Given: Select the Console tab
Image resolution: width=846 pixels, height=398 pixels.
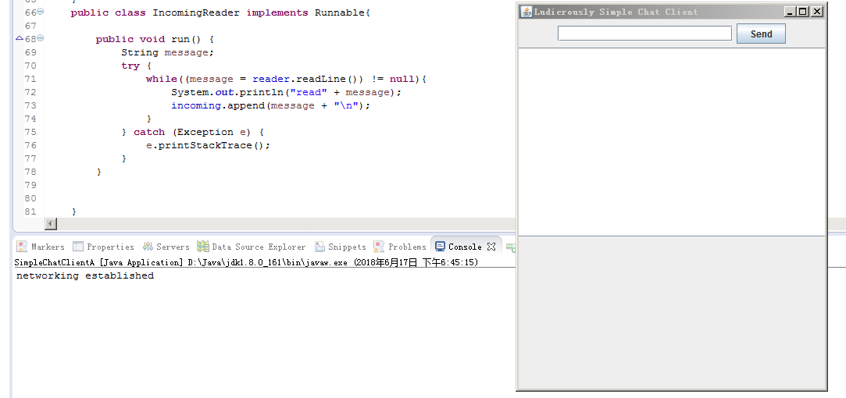Looking at the screenshot, I should [x=459, y=247].
